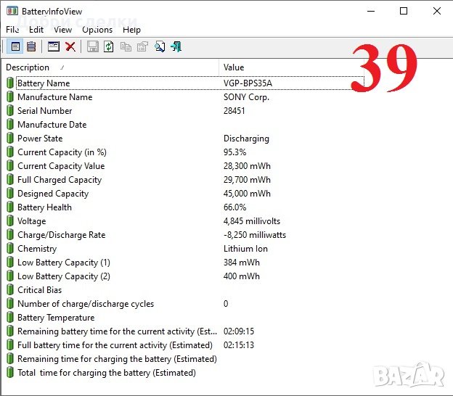This screenshot has height=396, width=453.
Task: Open the Options menu
Action: pyautogui.click(x=97, y=30)
